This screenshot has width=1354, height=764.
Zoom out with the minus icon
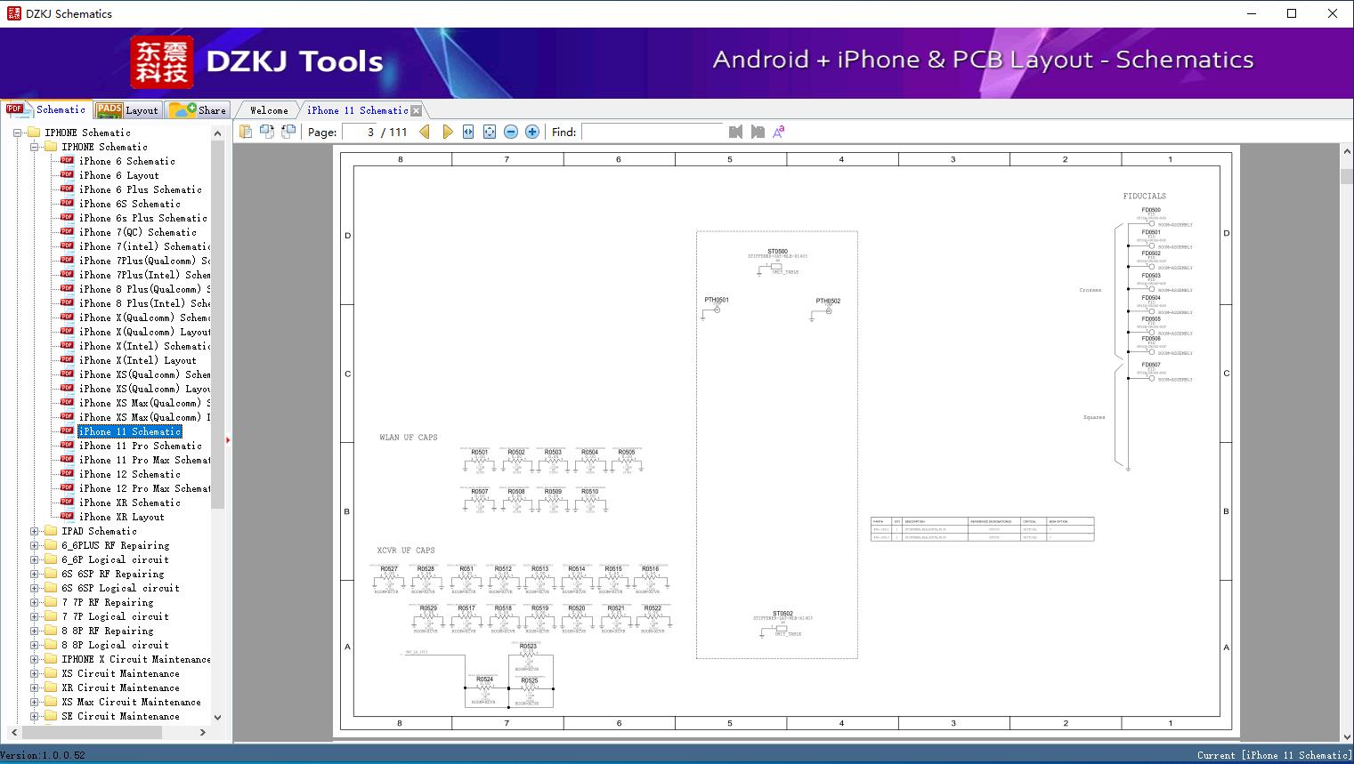511,132
